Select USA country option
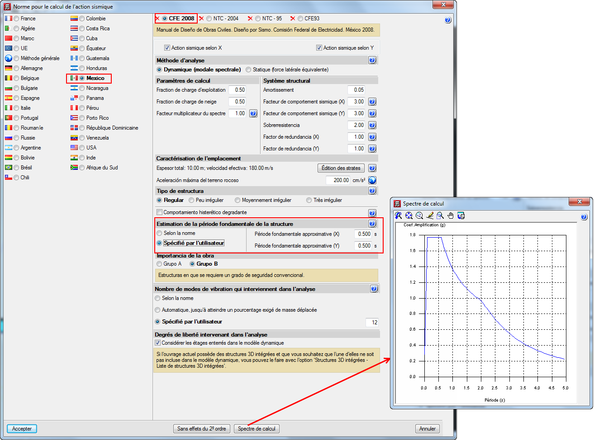The width and height of the screenshot is (594, 440). pyautogui.click(x=82, y=148)
